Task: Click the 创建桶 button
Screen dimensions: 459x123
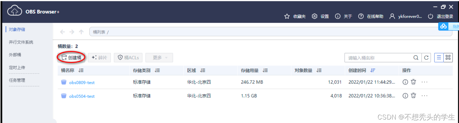Action: click(71, 57)
